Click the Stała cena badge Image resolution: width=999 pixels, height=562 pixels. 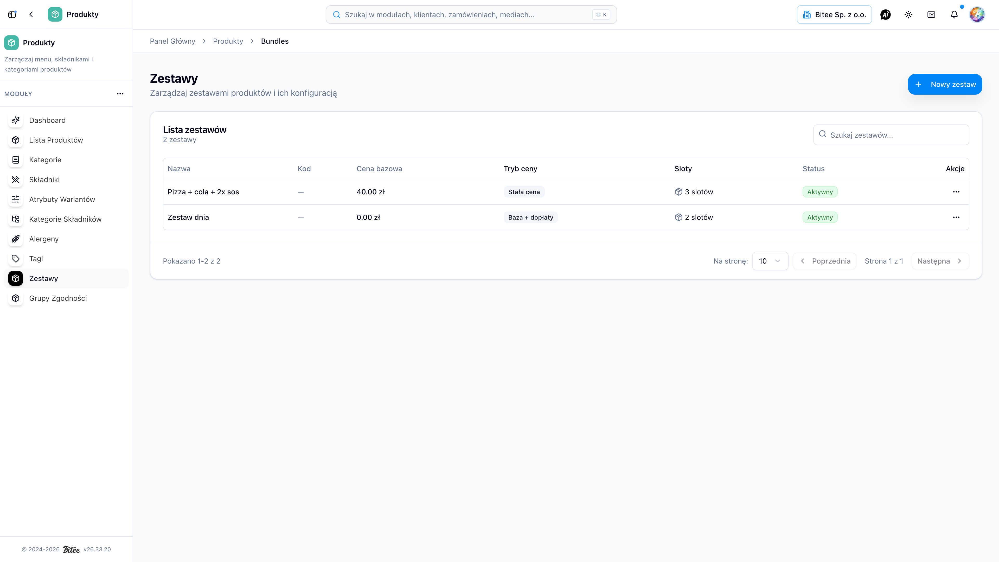coord(524,191)
